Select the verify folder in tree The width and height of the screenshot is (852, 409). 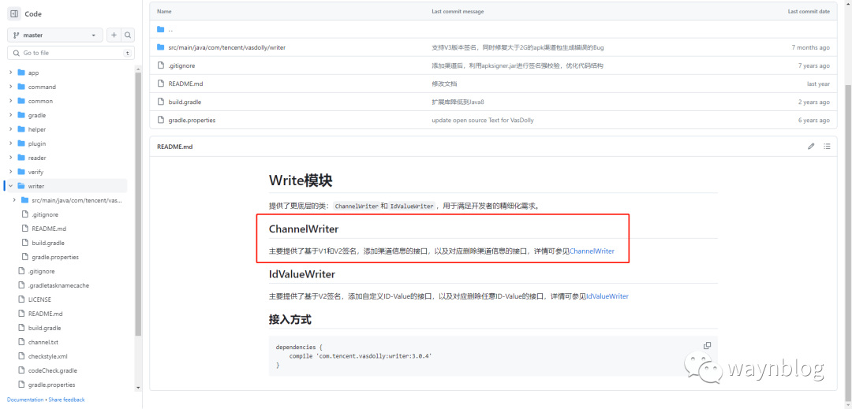[35, 172]
